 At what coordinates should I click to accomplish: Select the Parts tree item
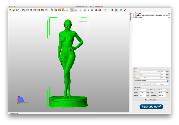[139, 13]
